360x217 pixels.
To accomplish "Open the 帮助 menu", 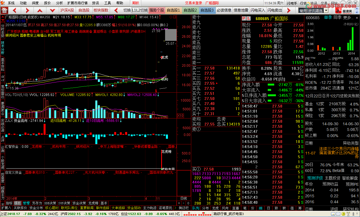I will click(120, 3).
